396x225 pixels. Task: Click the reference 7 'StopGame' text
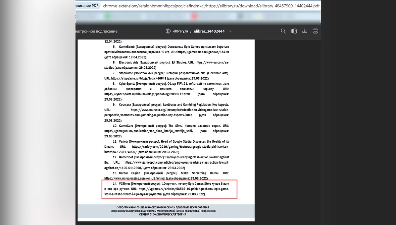[x=126, y=73]
